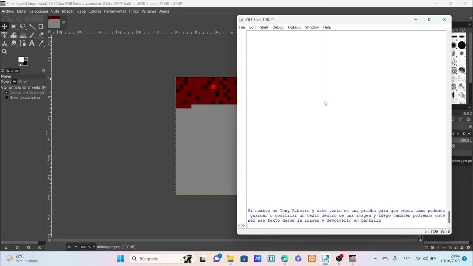Choose 'Mover la capa activa' option

[x=22, y=98]
